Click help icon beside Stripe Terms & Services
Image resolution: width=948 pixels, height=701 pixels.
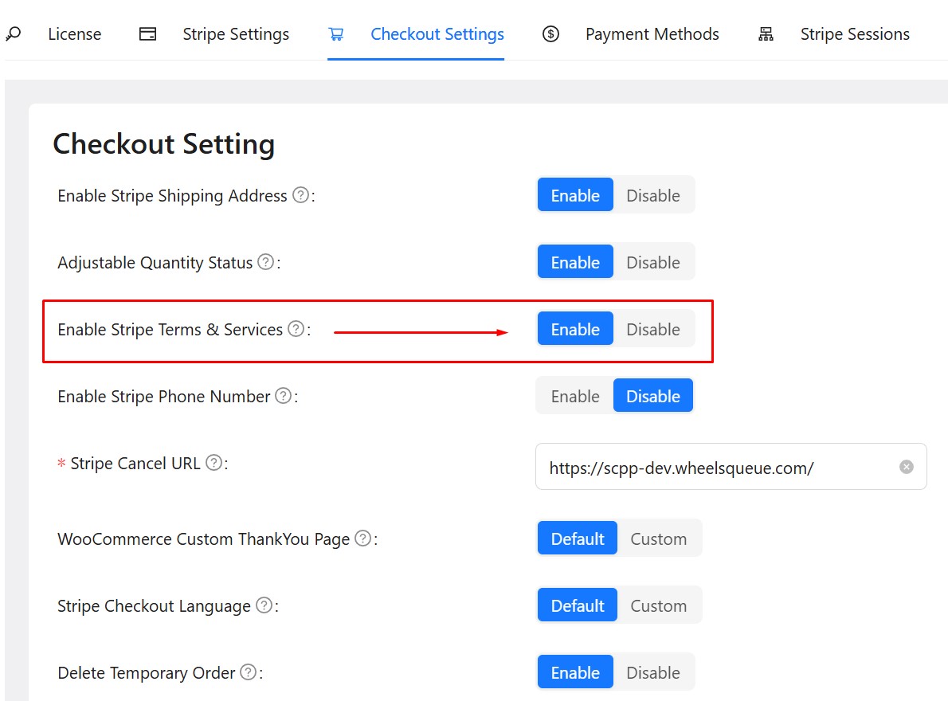point(296,329)
